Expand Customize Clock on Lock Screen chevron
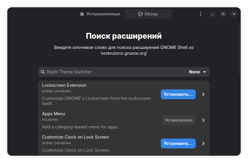Screen dimensions: 248x163 pos(203,143)
